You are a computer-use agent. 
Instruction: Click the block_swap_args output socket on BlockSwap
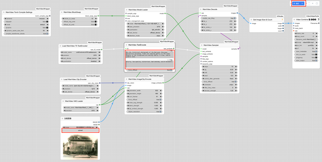98,16
